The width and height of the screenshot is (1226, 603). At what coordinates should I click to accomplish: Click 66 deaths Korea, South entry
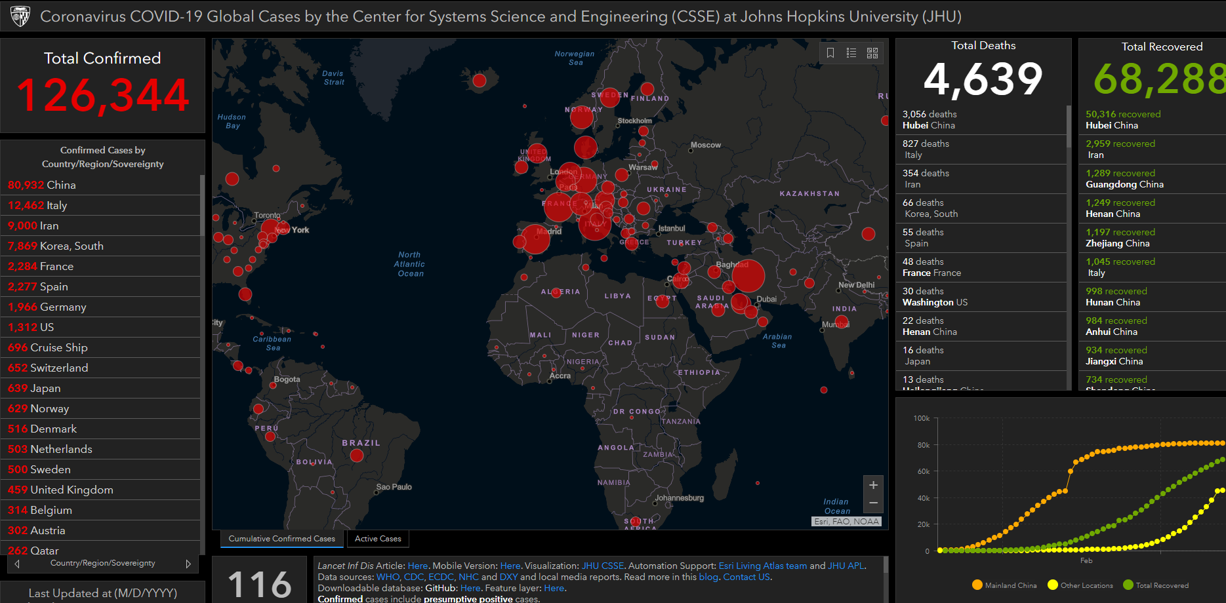(981, 208)
